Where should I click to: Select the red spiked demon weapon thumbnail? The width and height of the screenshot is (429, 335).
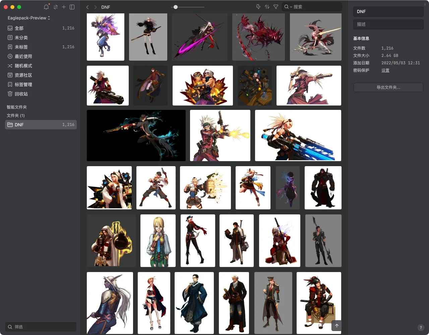(x=258, y=37)
